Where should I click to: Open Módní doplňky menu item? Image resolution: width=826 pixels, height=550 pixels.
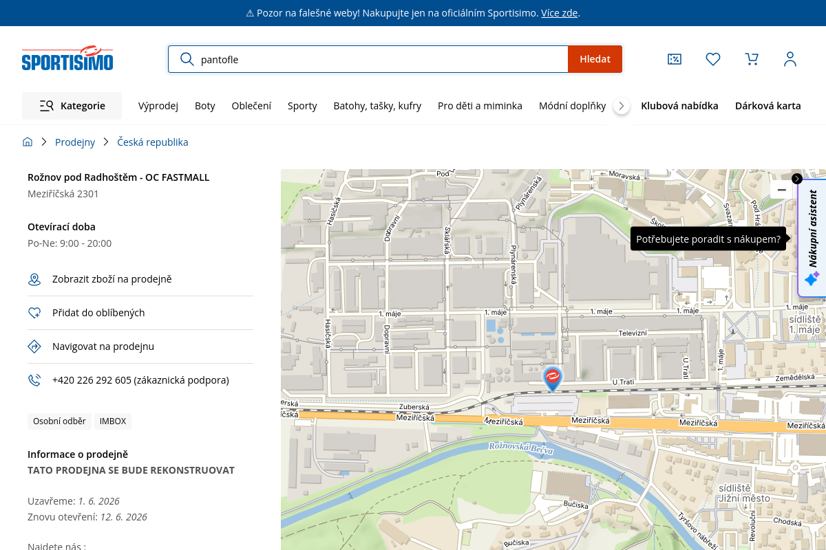[572, 106]
